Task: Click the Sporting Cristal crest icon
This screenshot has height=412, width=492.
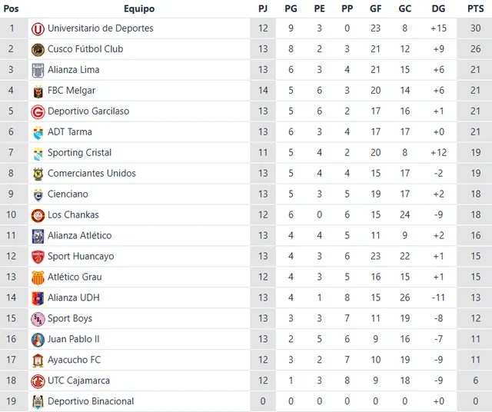Action: pos(38,153)
